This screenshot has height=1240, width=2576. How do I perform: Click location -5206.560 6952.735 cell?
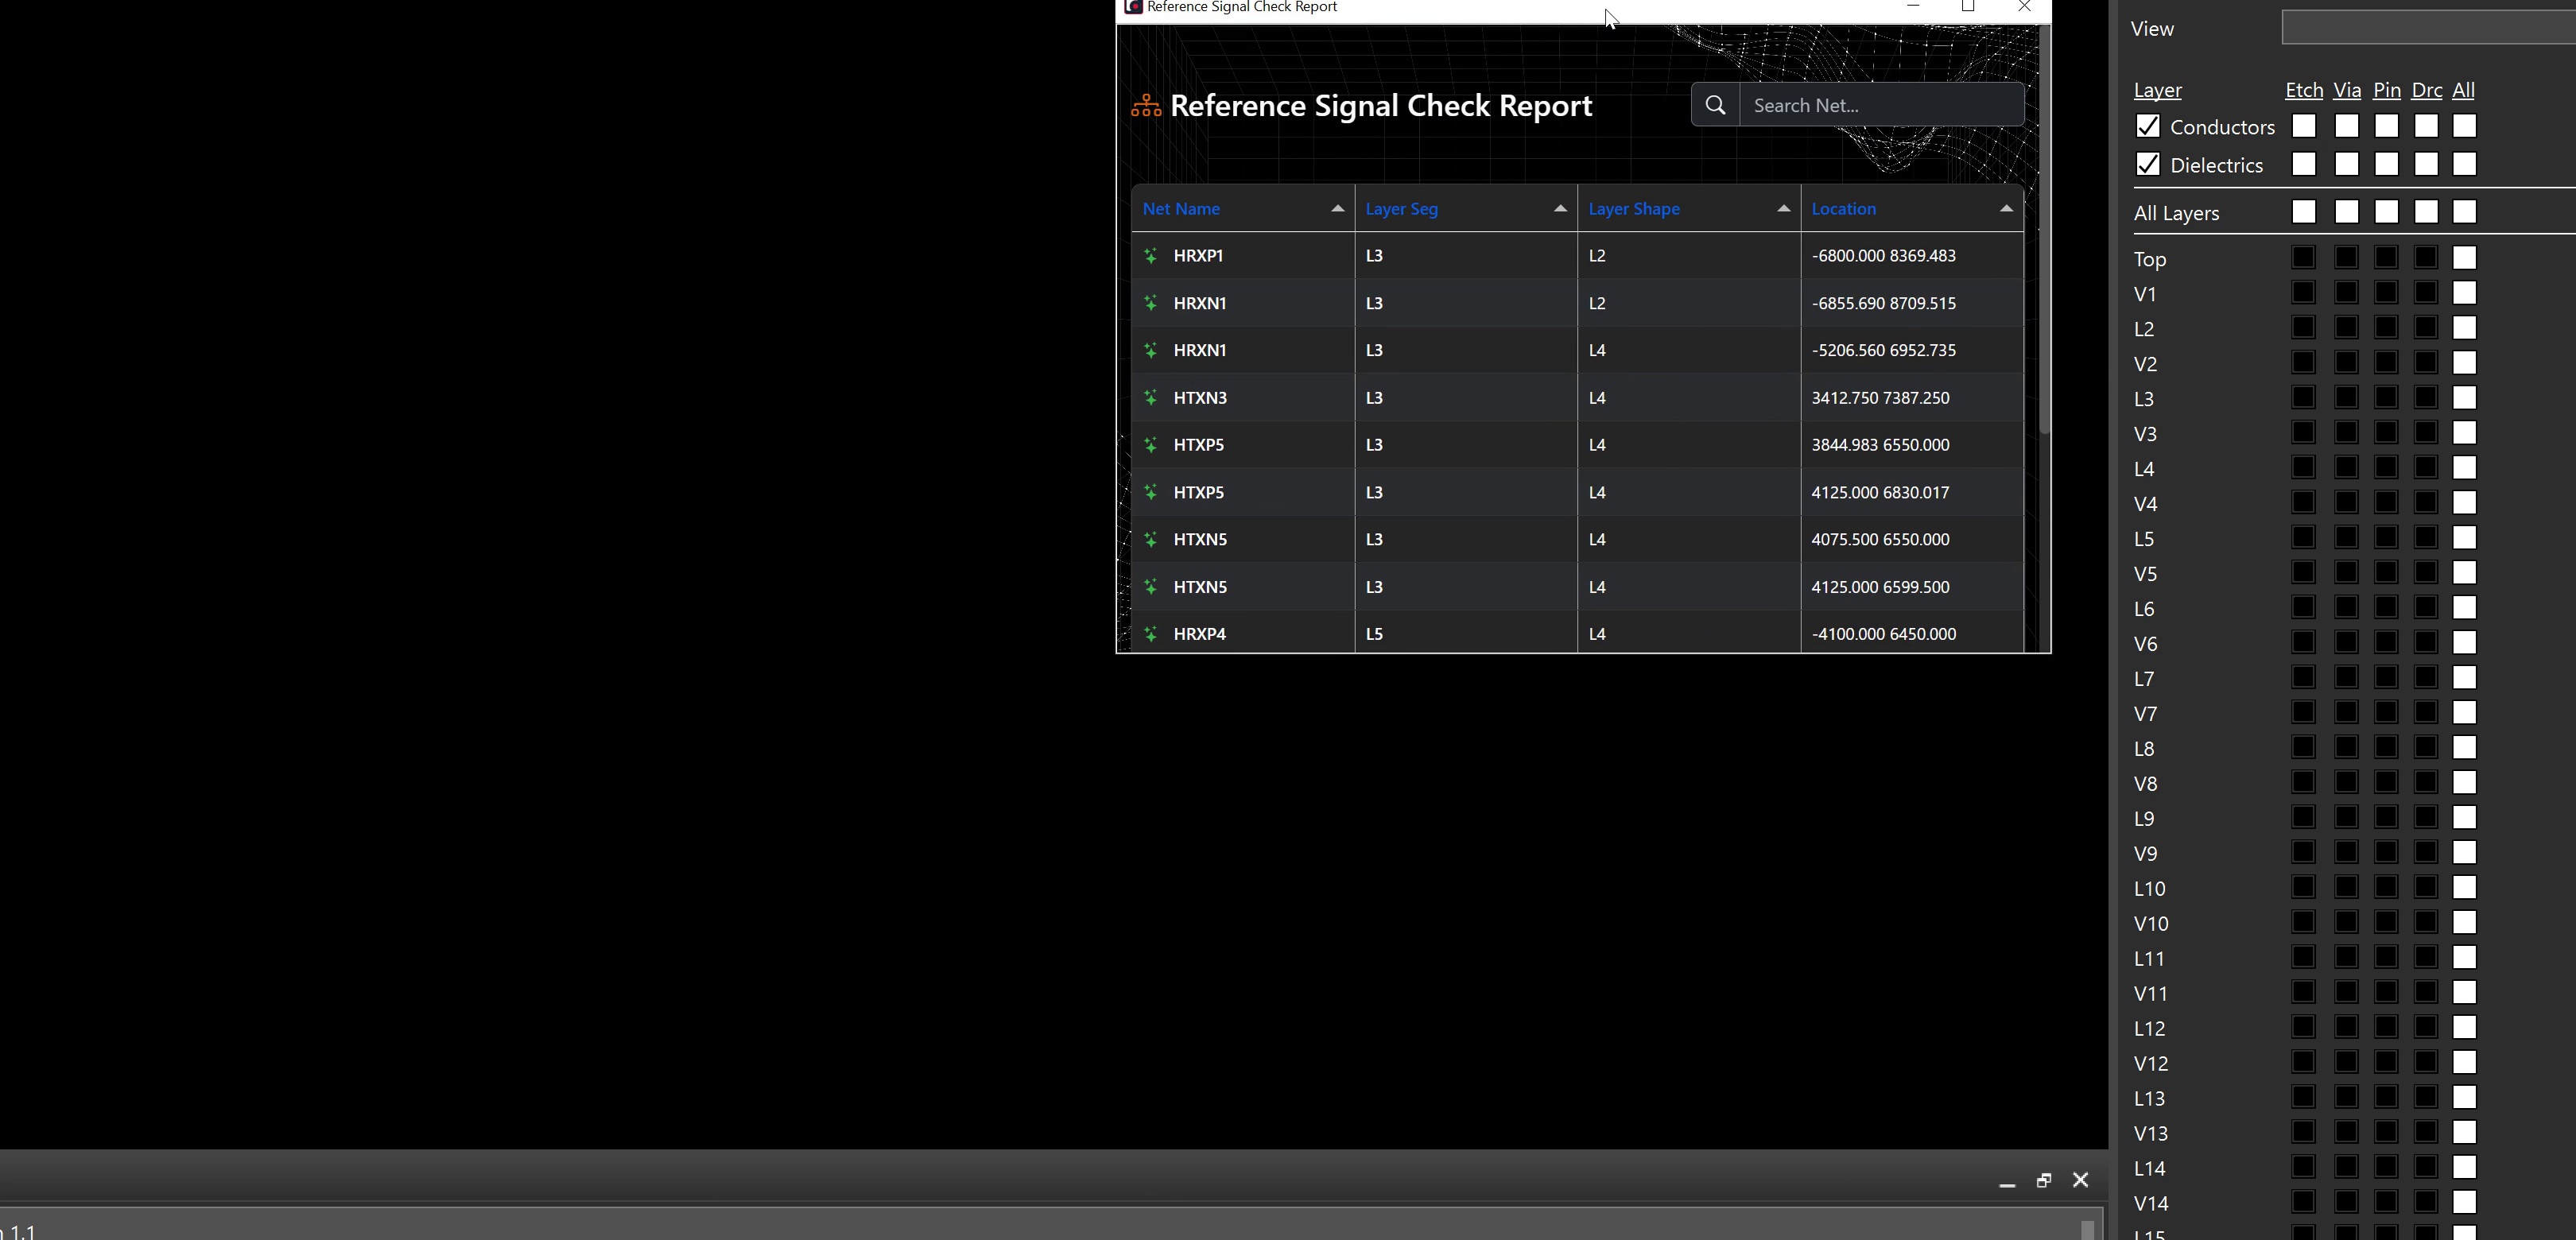coord(1911,350)
